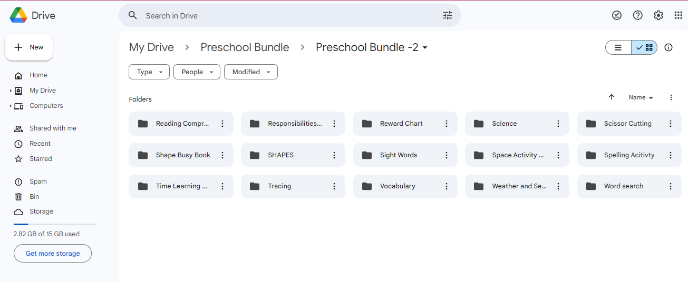Open the People filter dropdown
688x282 pixels.
click(x=197, y=72)
